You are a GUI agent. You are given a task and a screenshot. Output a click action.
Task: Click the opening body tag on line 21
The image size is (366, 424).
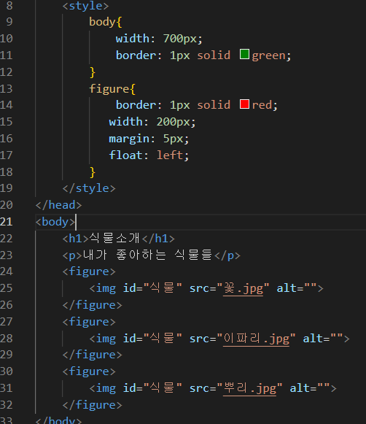[x=55, y=222]
